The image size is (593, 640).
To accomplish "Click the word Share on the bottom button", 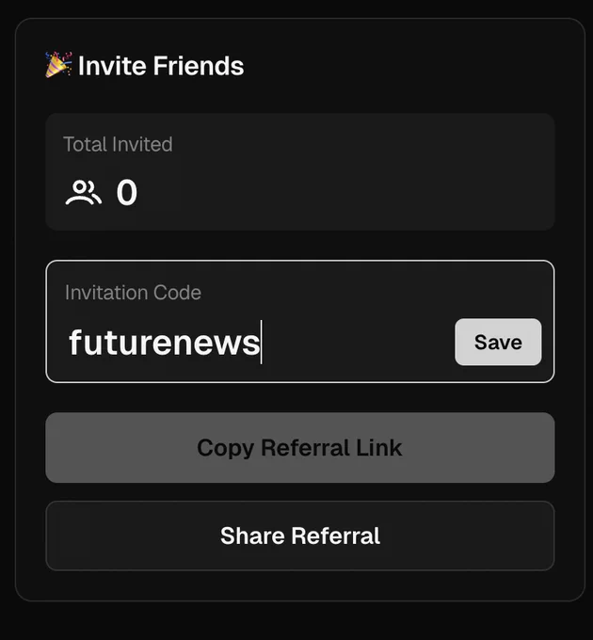I will tap(252, 536).
